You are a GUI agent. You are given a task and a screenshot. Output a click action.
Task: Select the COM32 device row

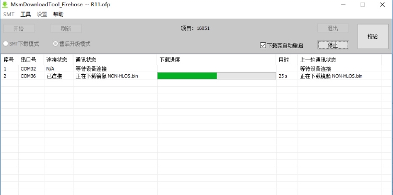point(190,68)
